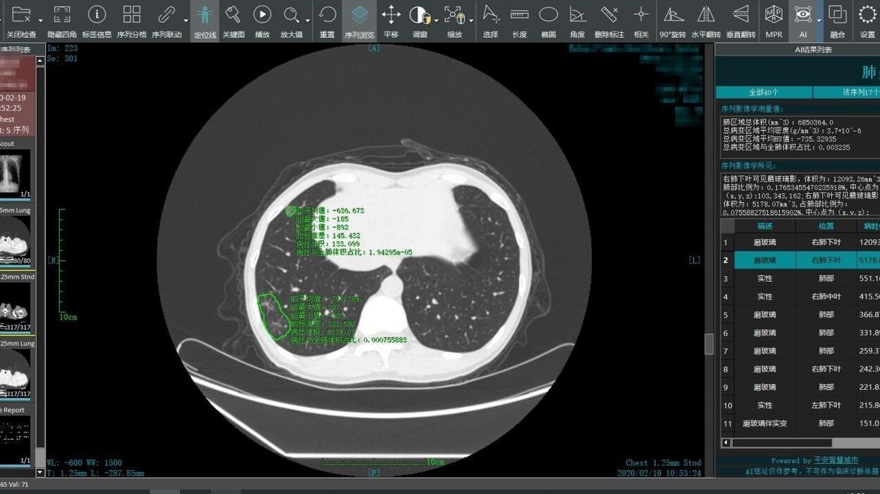This screenshot has width=880, height=494.
Task: Select AI result row 4 实性 右肺中叶
Action: [800, 297]
